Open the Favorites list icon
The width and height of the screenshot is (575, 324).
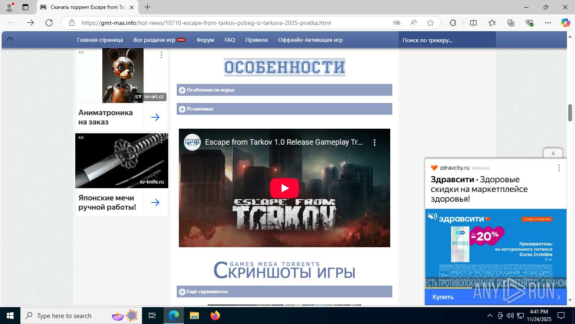(492, 23)
